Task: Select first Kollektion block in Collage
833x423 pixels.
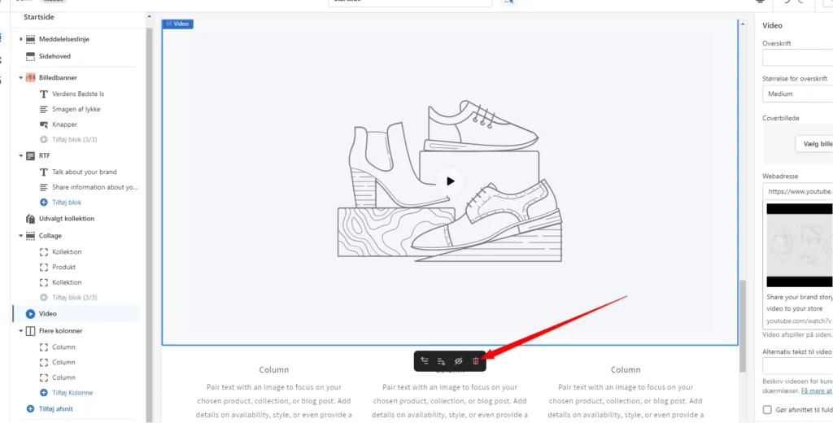Action: tap(67, 252)
